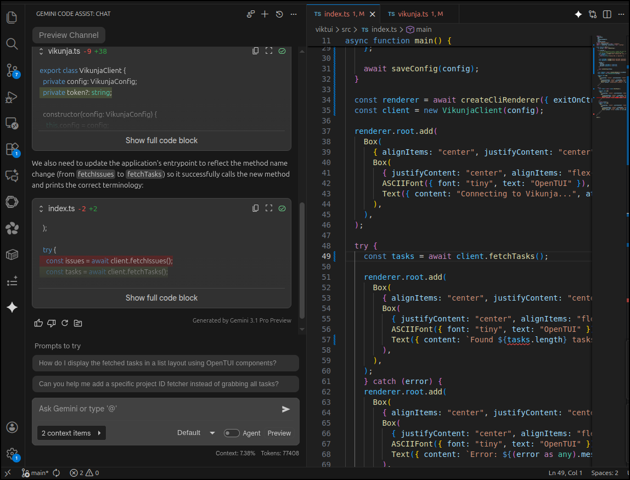Open the Chat view with sparkle bubble icon
This screenshot has width=630, height=480.
pyautogui.click(x=12, y=176)
